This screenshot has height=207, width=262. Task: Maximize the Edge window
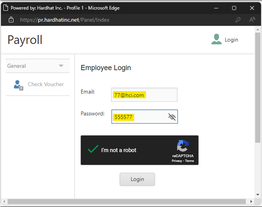tap(234, 8)
